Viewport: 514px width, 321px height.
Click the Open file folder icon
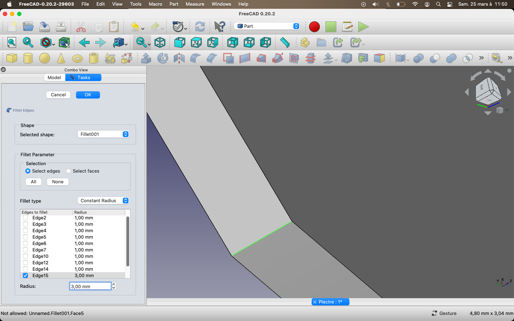[x=28, y=27]
